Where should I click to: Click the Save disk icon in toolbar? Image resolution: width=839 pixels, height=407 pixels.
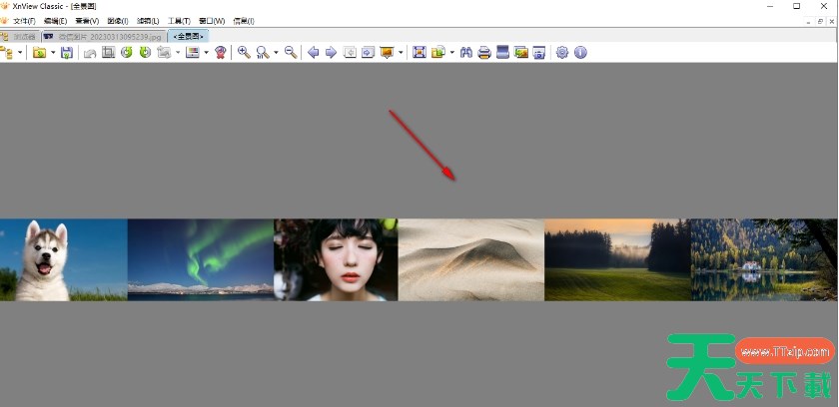point(67,52)
